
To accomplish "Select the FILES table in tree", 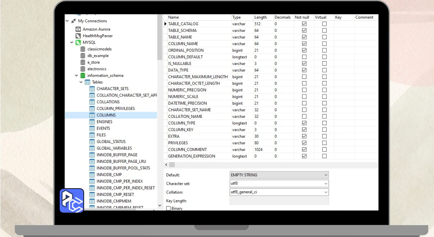I will [x=101, y=135].
